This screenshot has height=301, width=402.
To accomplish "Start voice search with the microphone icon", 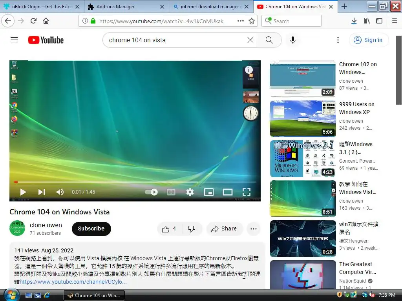I will coord(293,40).
